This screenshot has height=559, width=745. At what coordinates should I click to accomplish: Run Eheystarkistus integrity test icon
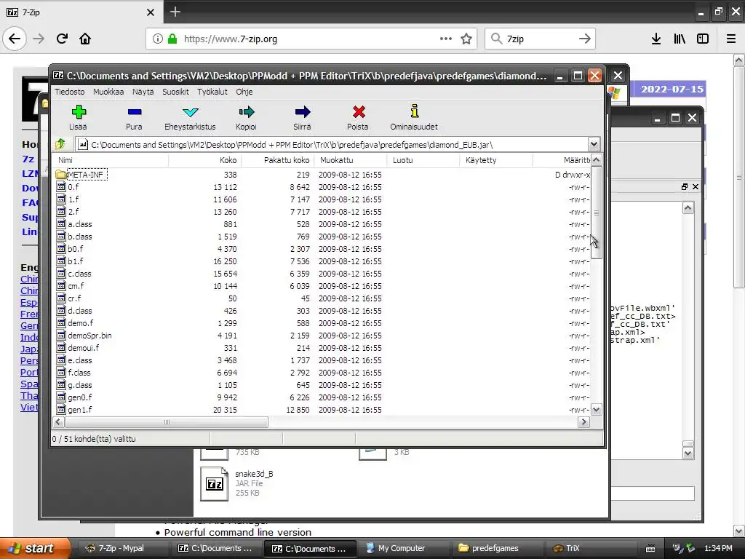190,112
